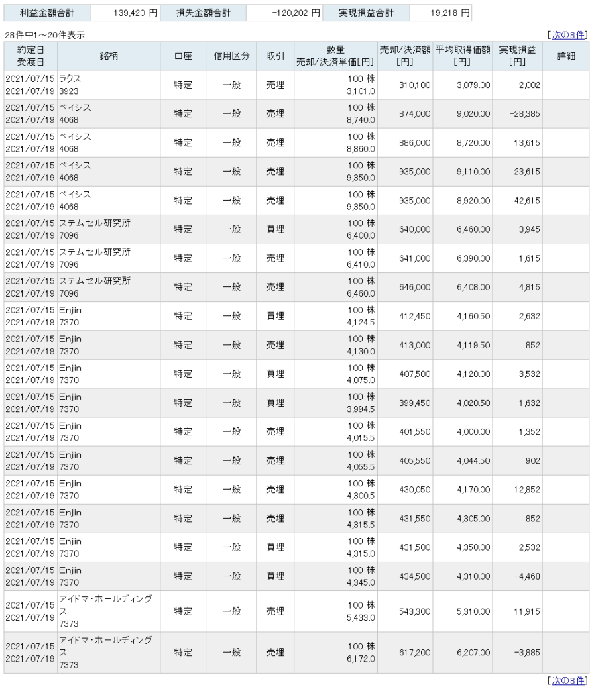
Task: Click the 約定日 受渡日 column header
Action: pyautogui.click(x=31, y=56)
